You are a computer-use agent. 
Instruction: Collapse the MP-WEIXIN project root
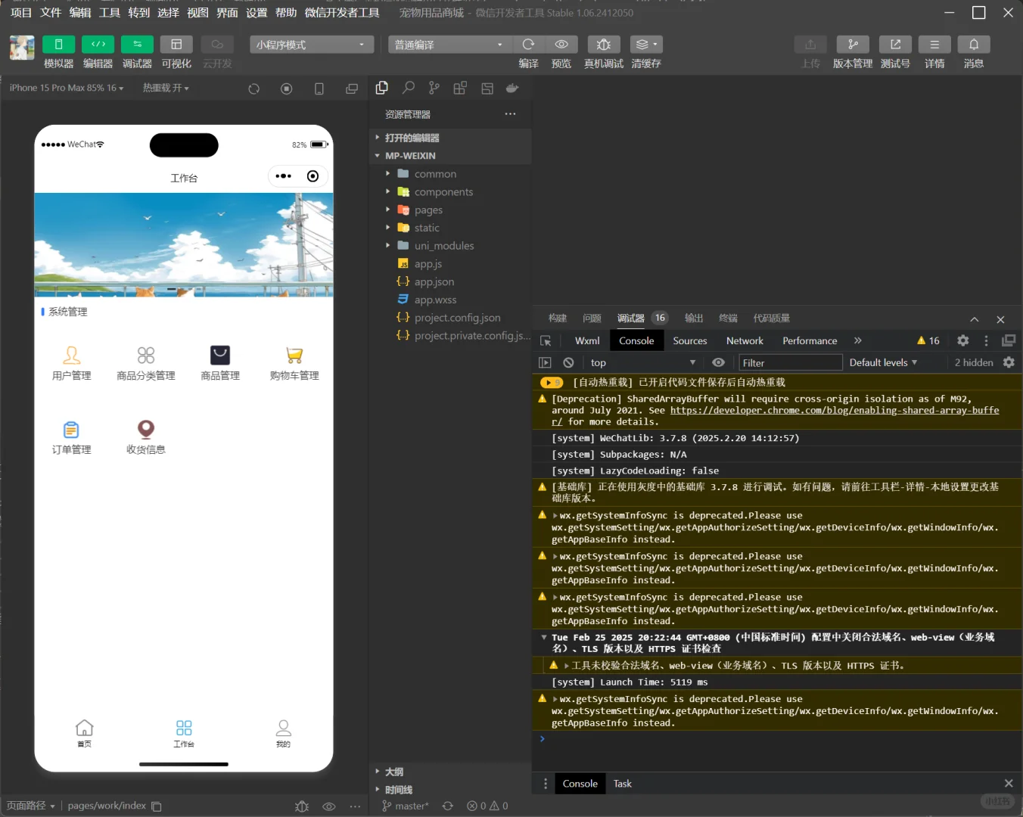[450, 156]
